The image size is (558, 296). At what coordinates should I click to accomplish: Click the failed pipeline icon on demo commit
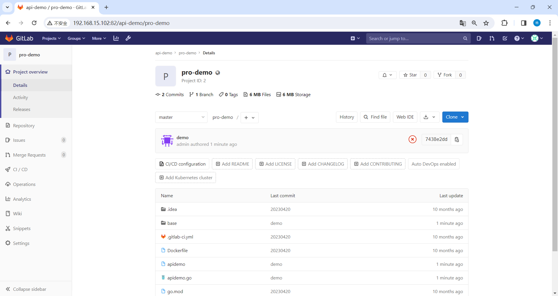pos(413,139)
